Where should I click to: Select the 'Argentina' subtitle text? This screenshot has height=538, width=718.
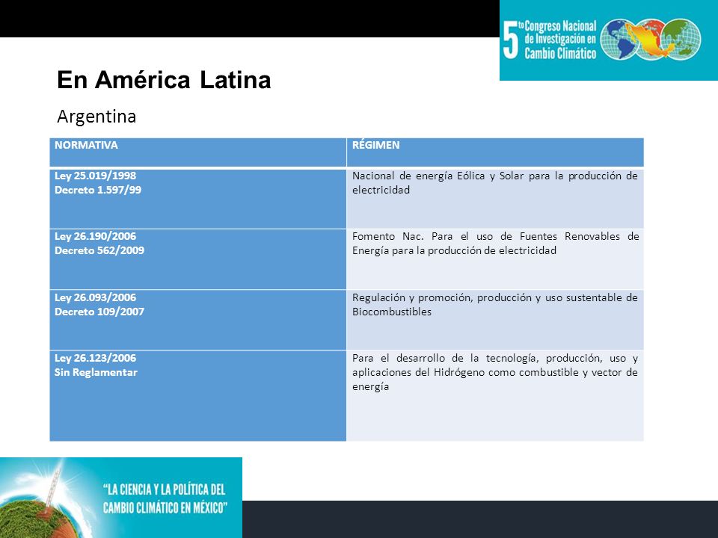coord(96,117)
